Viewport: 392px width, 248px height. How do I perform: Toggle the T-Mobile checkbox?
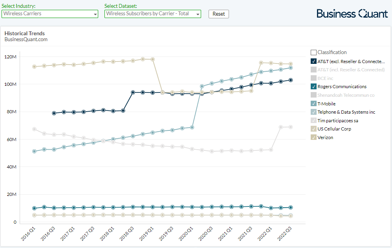click(313, 103)
